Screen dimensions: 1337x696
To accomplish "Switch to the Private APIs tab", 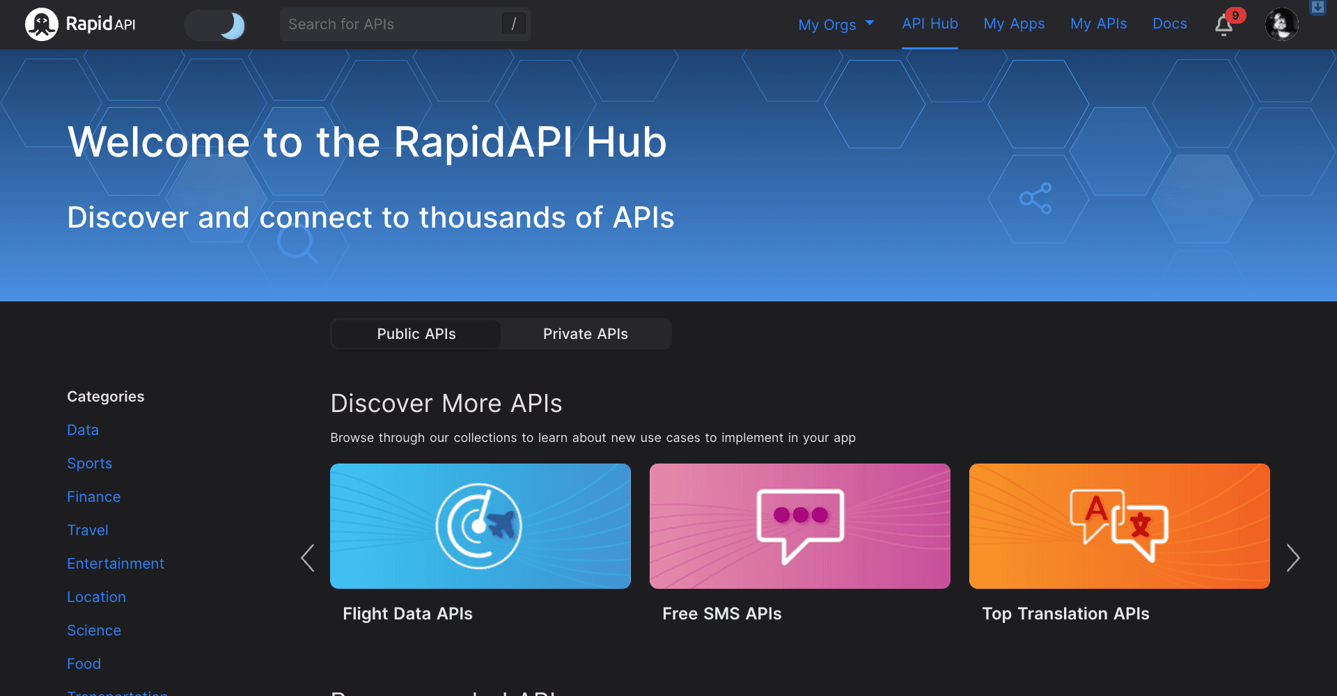I will [x=586, y=334].
